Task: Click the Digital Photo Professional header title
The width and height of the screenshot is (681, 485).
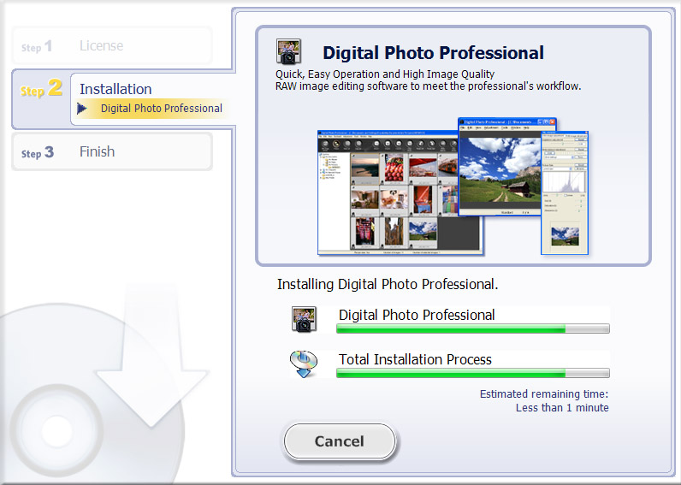Action: click(x=433, y=53)
